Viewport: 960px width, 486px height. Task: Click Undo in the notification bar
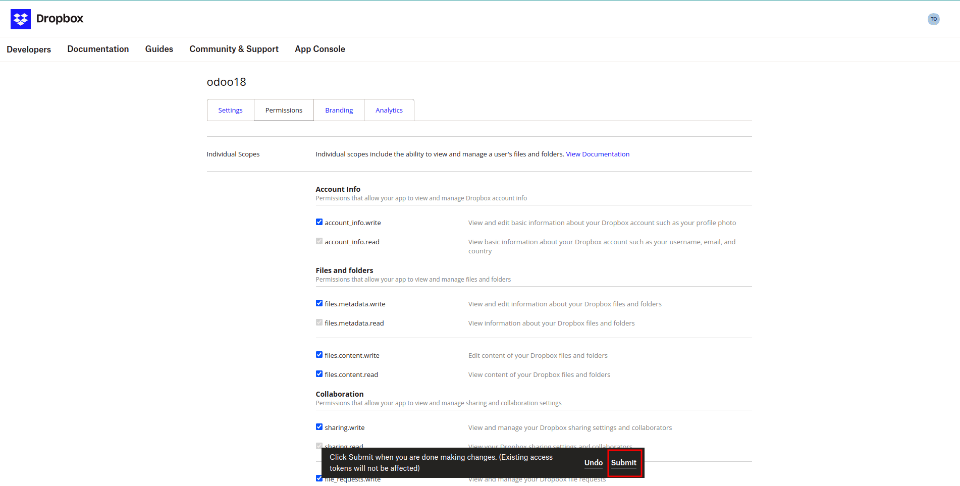pyautogui.click(x=593, y=463)
